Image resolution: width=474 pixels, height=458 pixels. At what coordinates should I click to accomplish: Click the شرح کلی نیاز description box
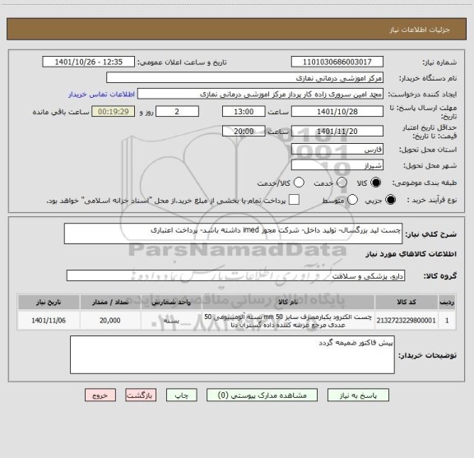(x=233, y=234)
